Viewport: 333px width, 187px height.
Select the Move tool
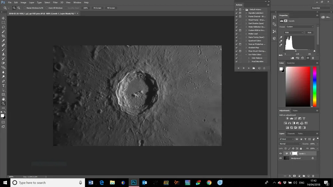(3, 18)
